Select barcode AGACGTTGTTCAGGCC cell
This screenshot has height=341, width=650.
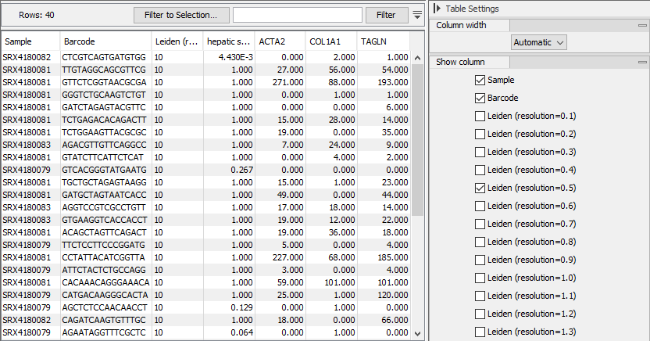pyautogui.click(x=105, y=145)
